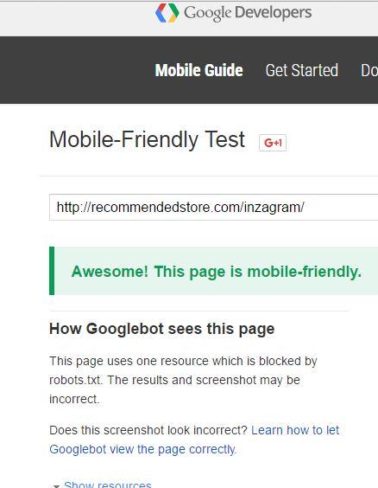Click the dark green bar beside result banner
Viewport: 378px width, 488px height.
pyautogui.click(x=52, y=271)
